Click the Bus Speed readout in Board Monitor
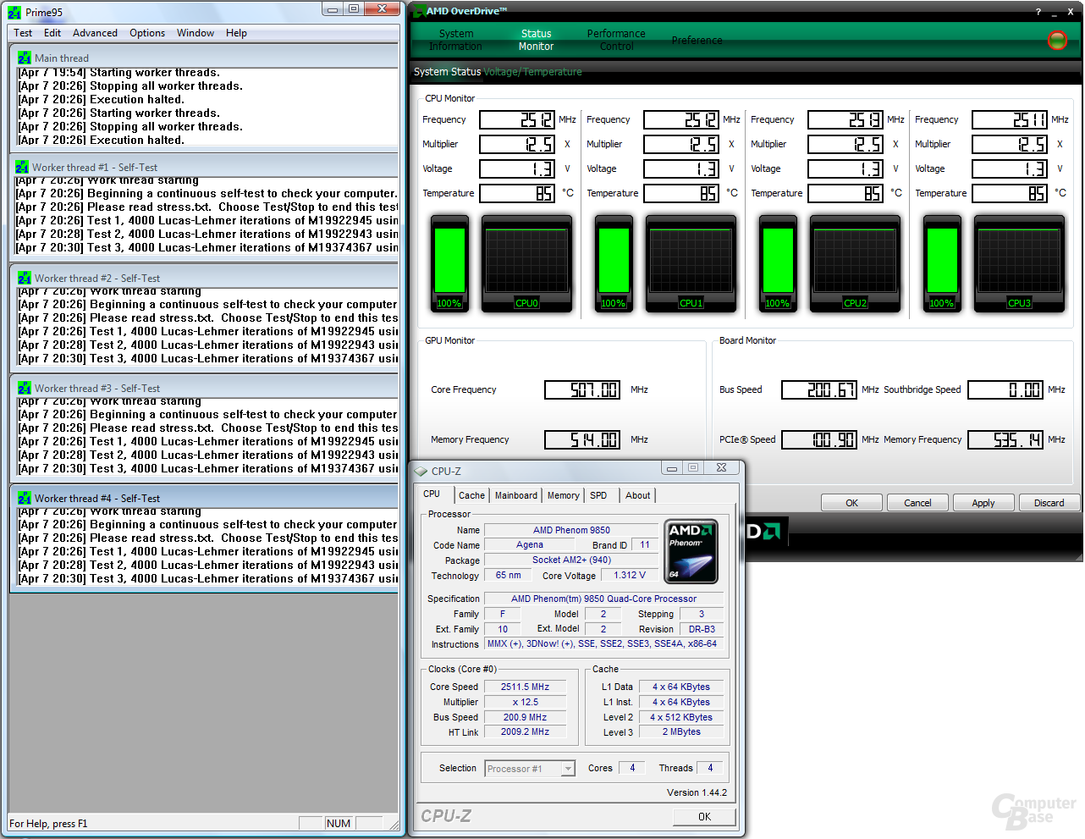 pyautogui.click(x=819, y=389)
